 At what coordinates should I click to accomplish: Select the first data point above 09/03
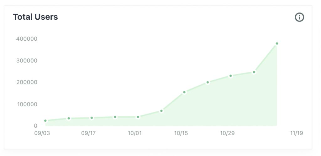(45, 121)
